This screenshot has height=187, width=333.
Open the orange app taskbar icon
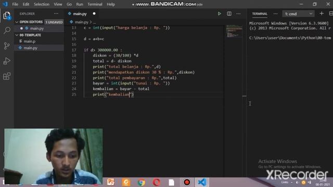(x=126, y=182)
